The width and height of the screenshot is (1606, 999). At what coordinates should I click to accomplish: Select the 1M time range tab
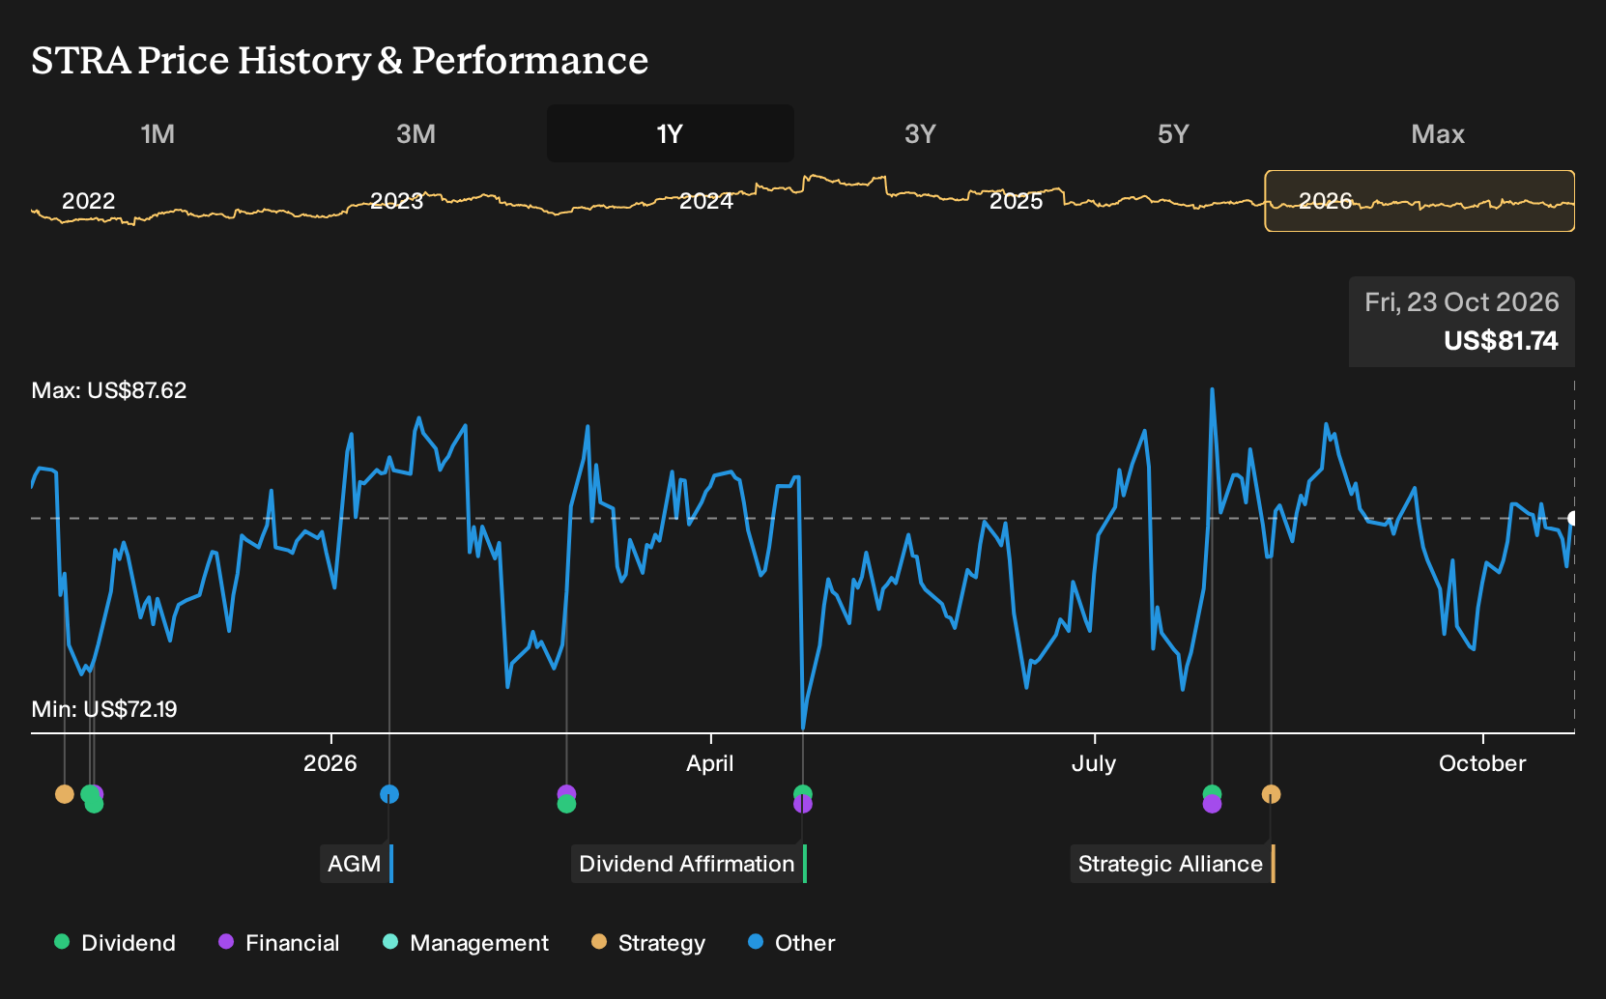(x=158, y=133)
